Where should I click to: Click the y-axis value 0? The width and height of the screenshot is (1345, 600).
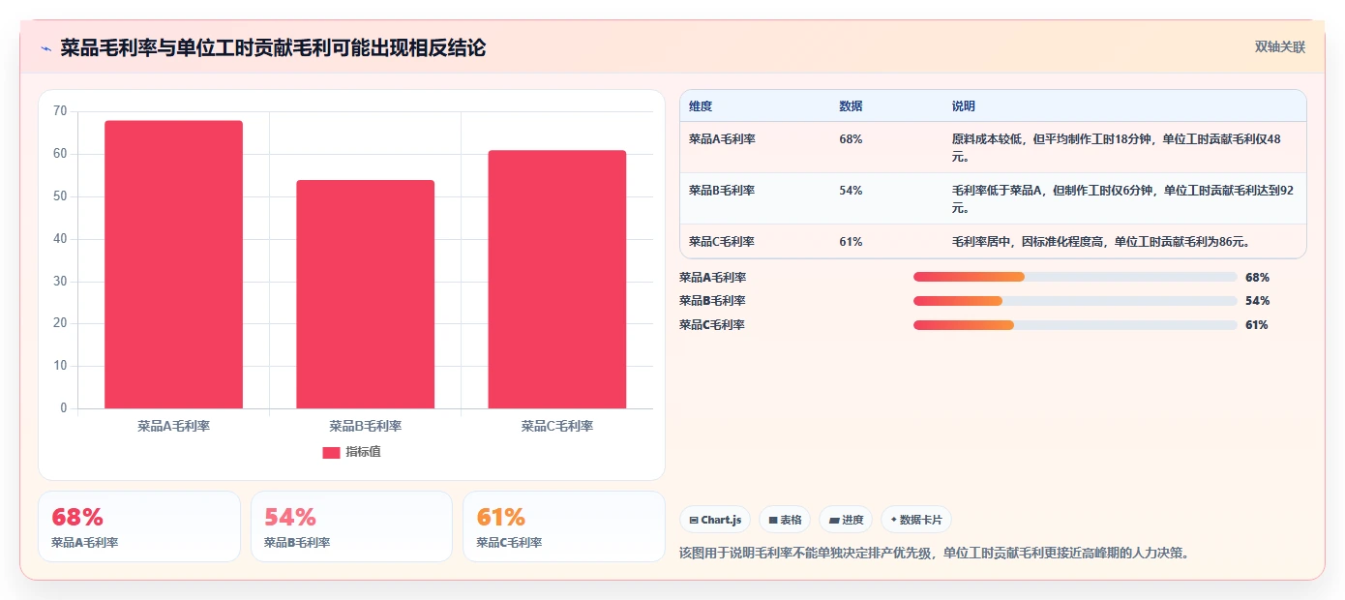coord(64,408)
